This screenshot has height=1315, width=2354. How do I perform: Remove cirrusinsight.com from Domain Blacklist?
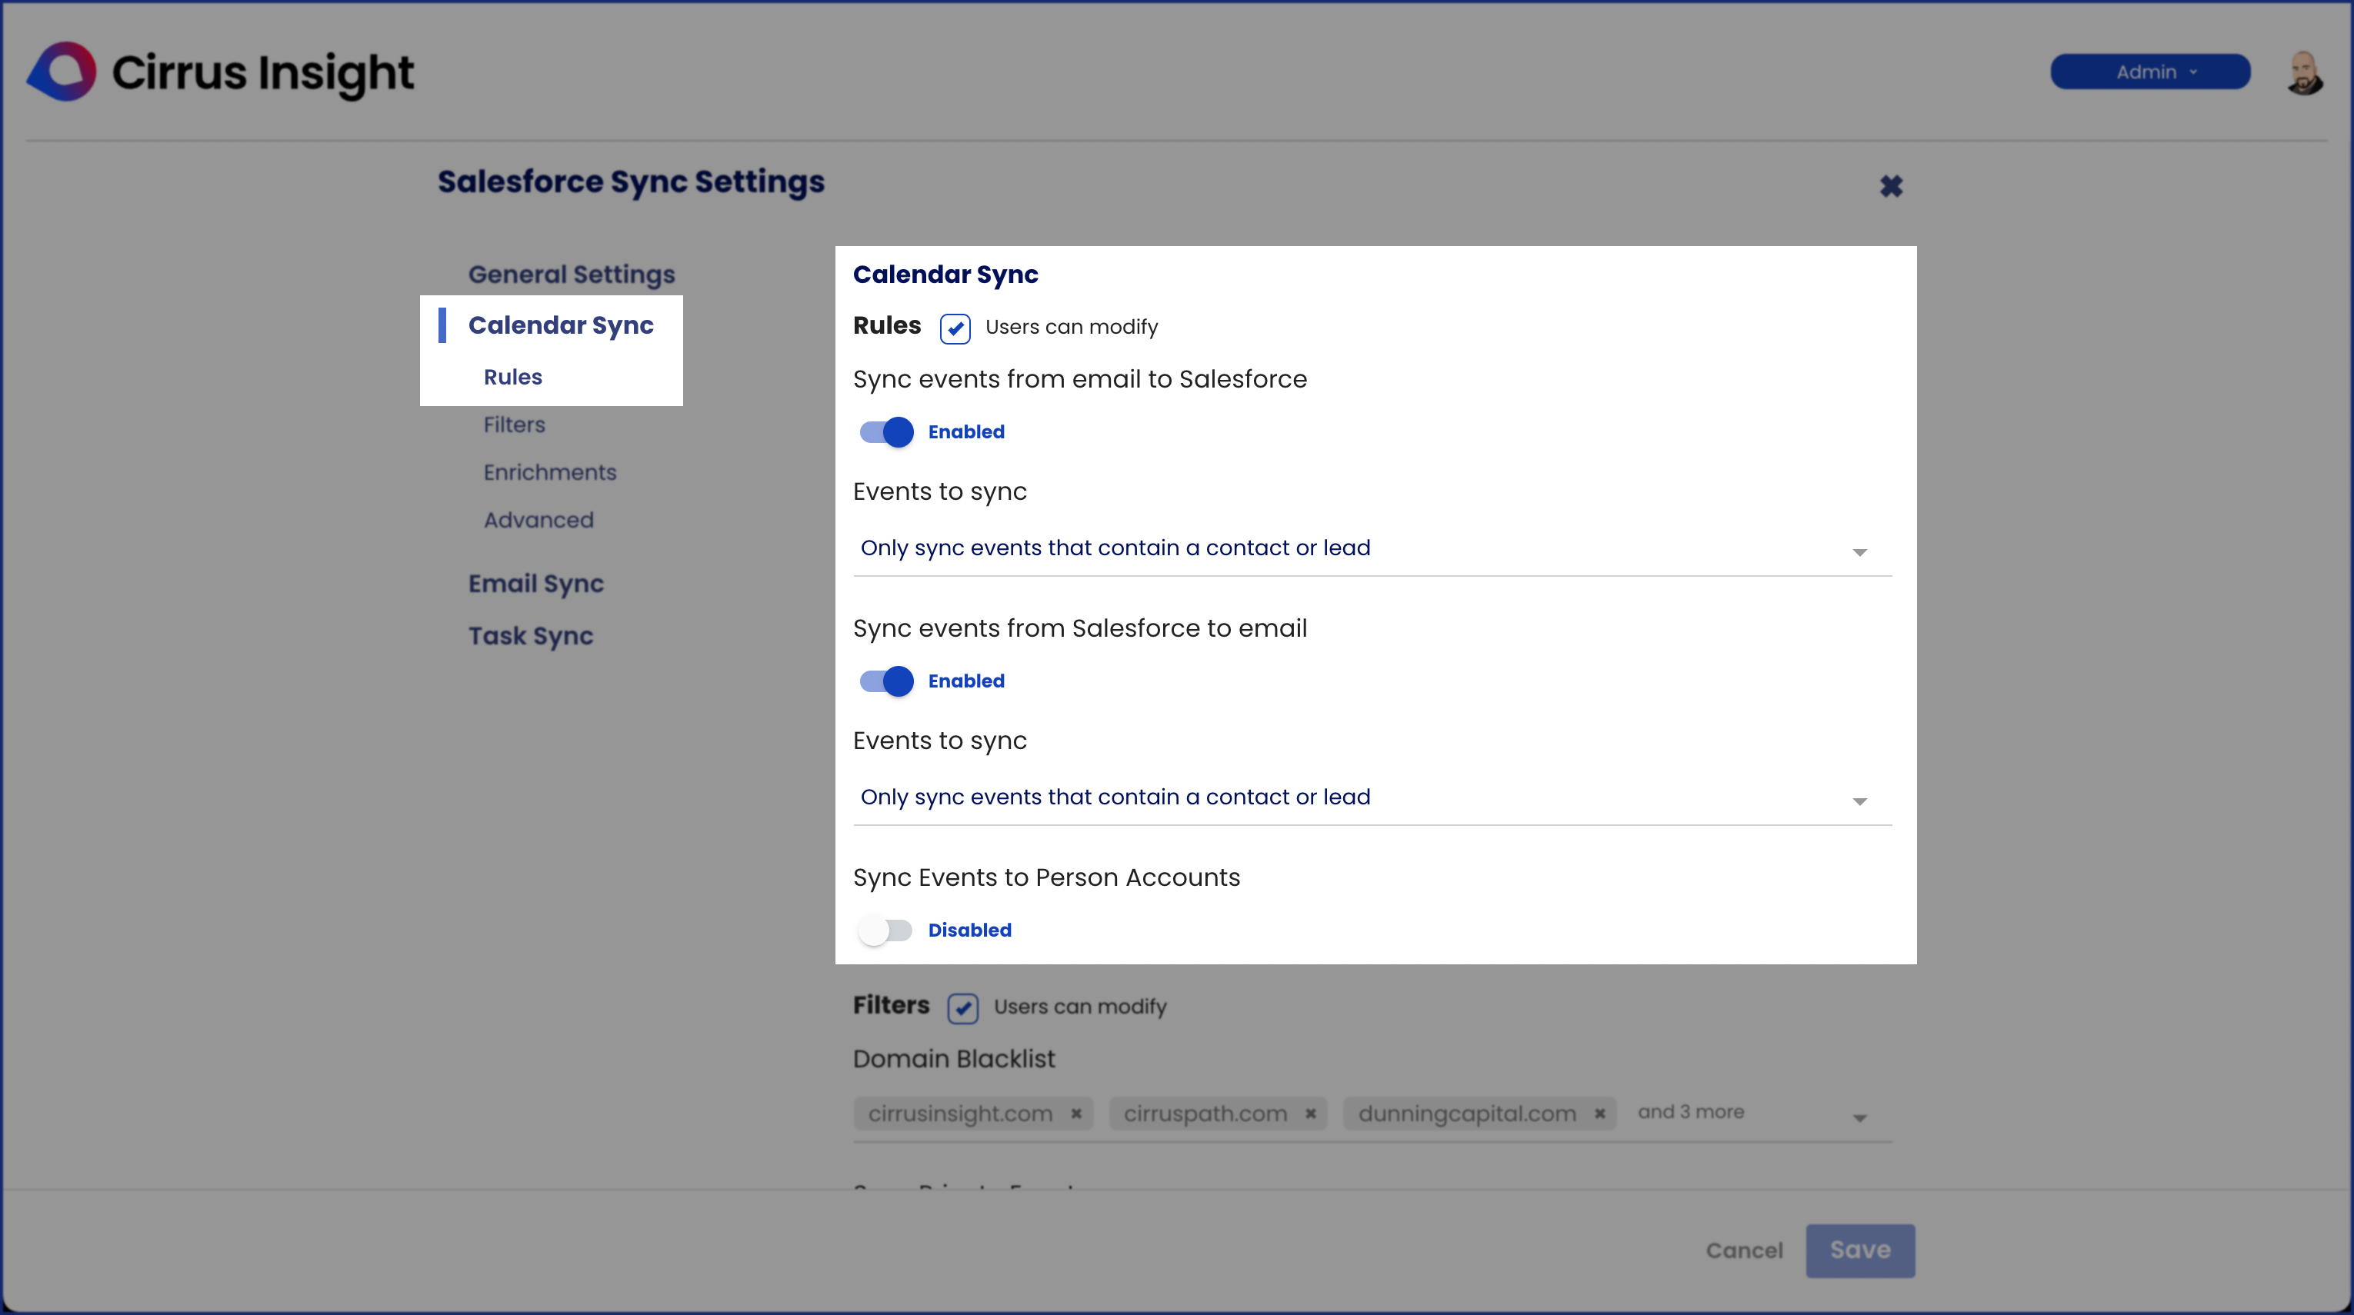pyautogui.click(x=1076, y=1114)
